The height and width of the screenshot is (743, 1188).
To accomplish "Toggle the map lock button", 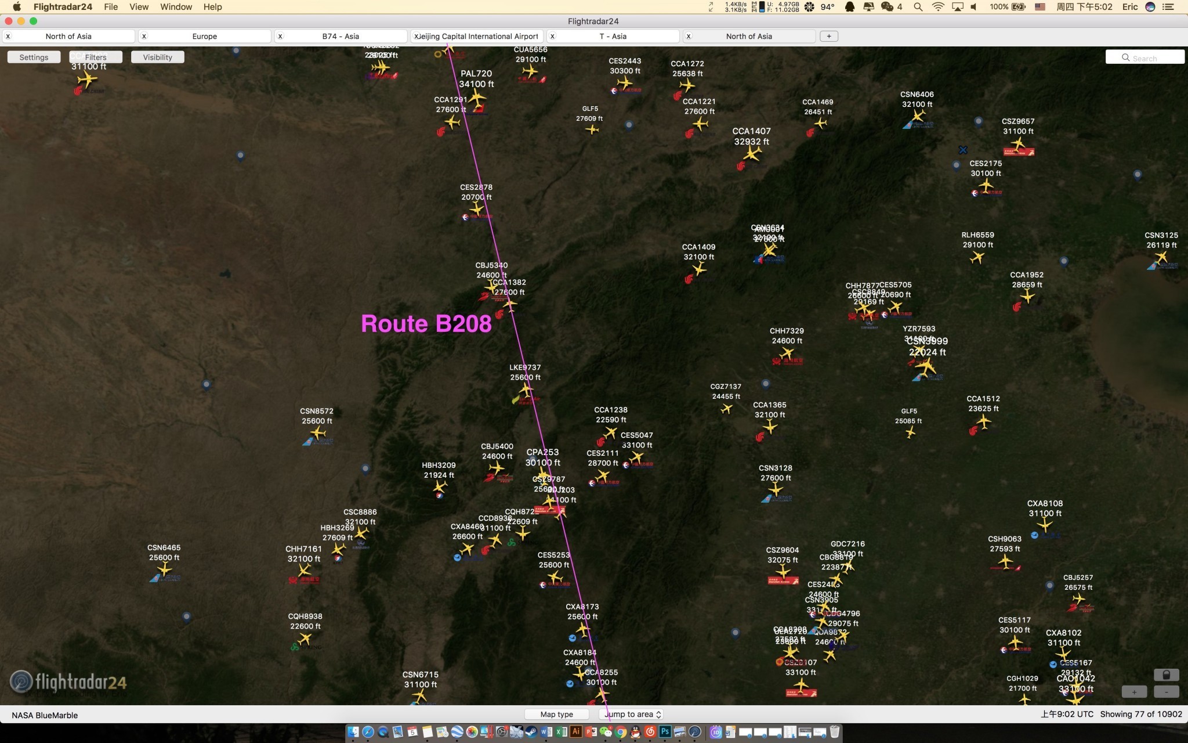I will [x=1166, y=675].
